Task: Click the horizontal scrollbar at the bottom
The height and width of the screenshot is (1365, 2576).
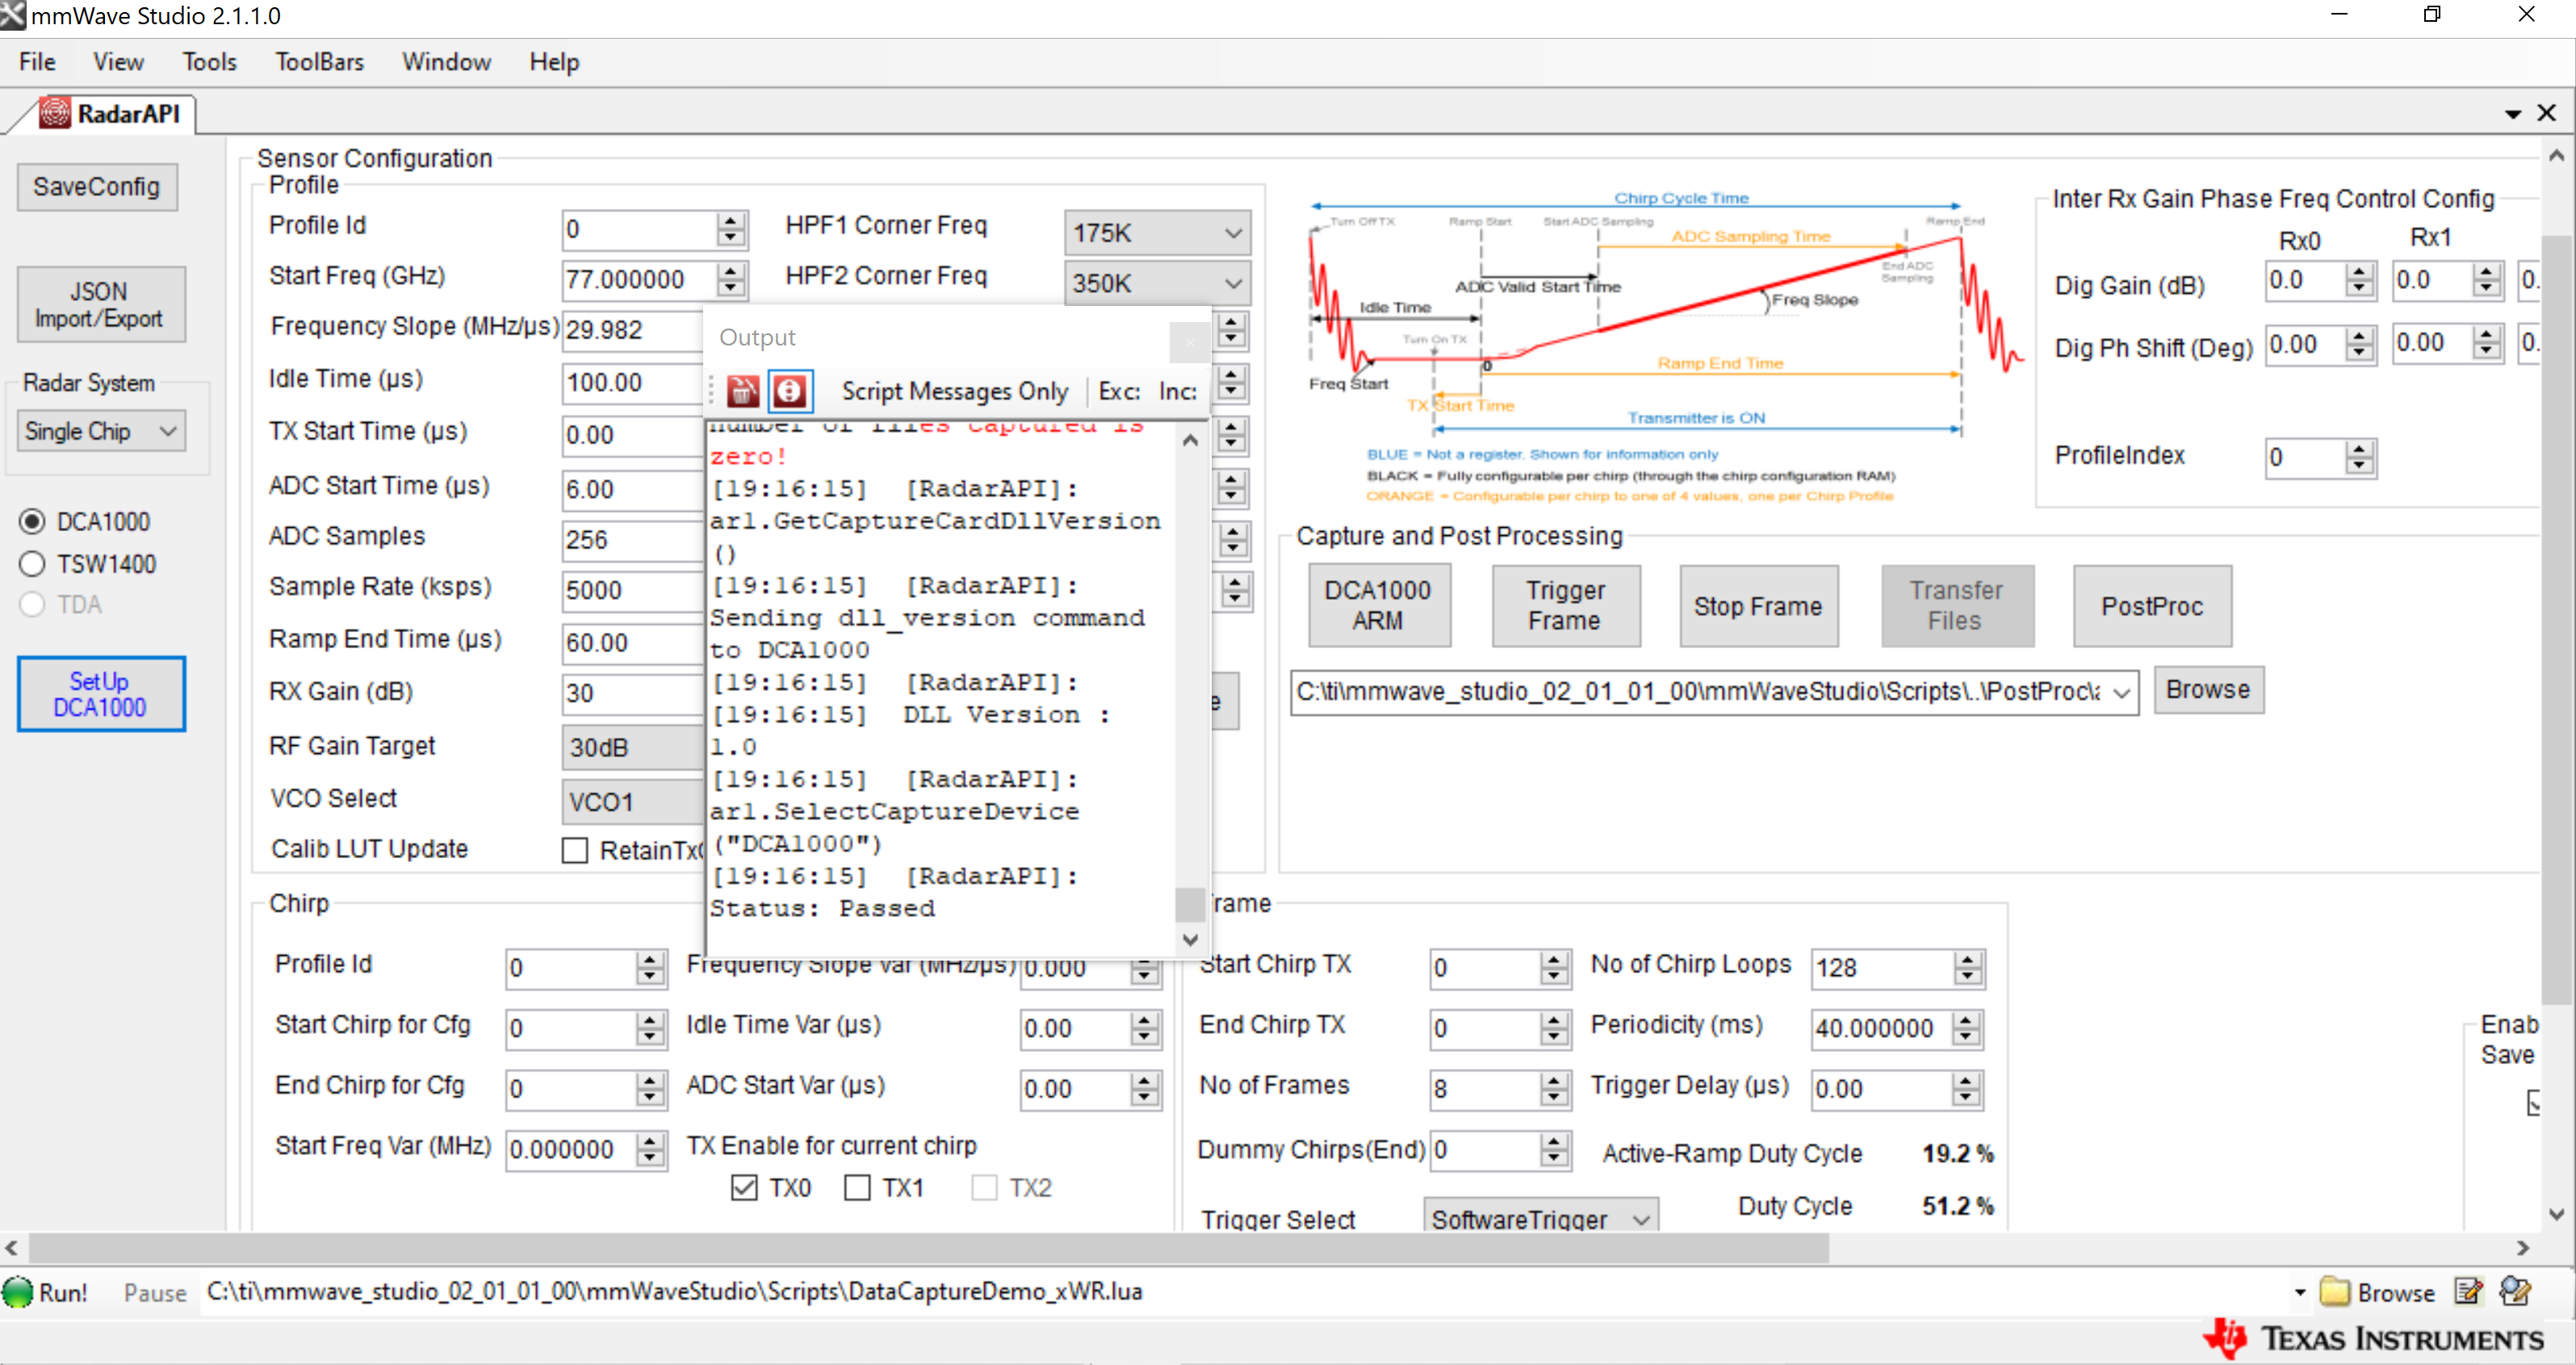Action: (928, 1247)
